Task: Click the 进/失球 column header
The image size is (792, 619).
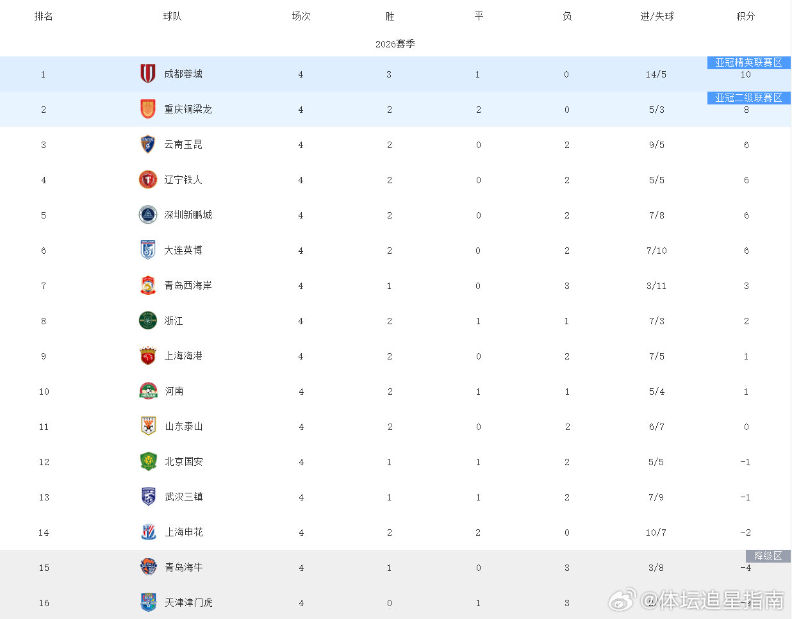Action: (x=657, y=16)
